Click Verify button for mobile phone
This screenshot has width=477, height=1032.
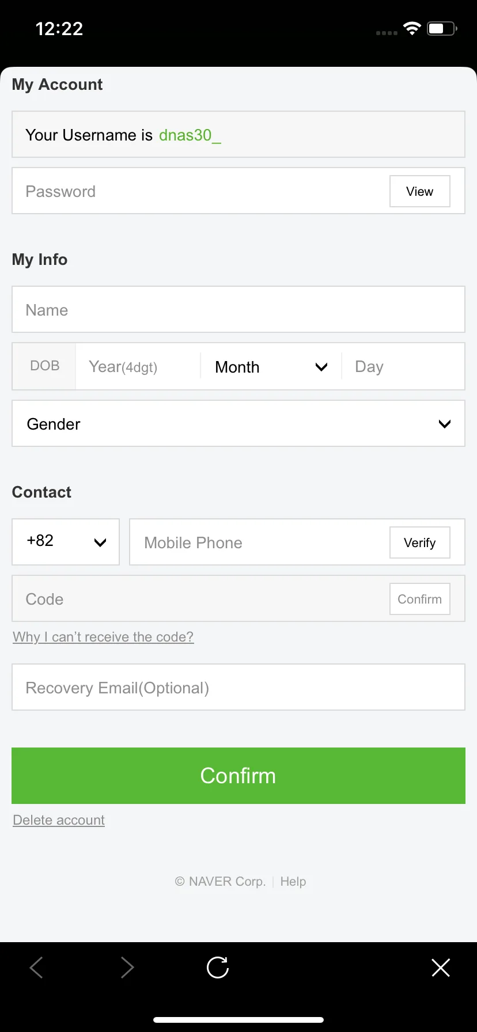[420, 542]
